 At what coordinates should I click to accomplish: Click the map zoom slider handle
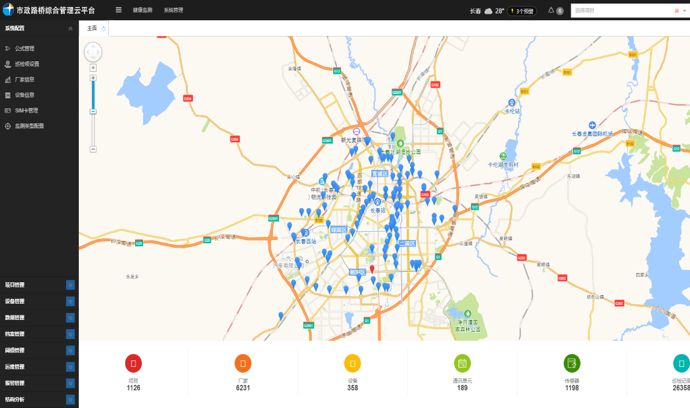tap(93, 111)
